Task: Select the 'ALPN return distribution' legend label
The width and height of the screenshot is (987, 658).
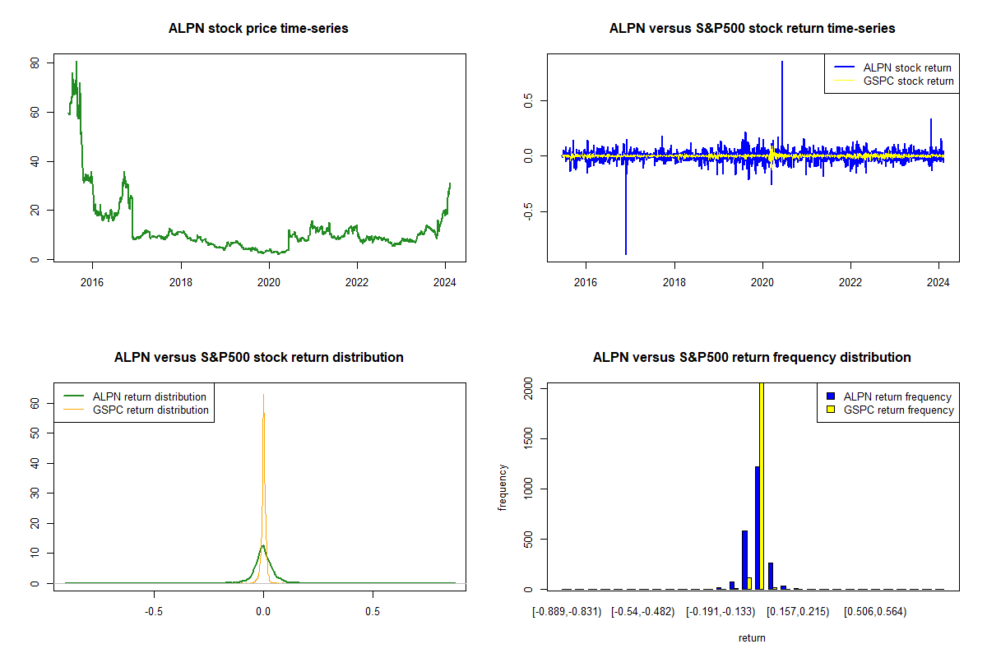Action: point(149,396)
